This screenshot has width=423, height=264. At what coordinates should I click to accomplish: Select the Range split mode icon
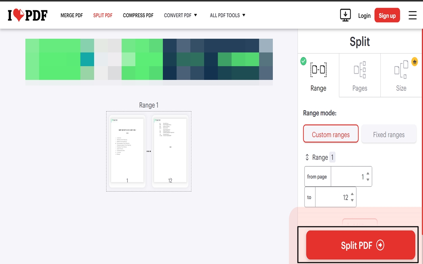(318, 70)
